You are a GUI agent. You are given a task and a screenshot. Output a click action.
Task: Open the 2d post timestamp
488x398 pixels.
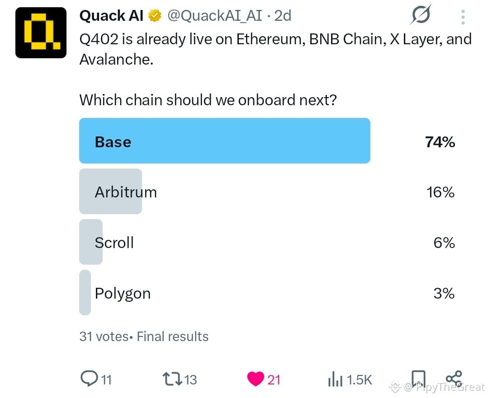pyautogui.click(x=283, y=15)
